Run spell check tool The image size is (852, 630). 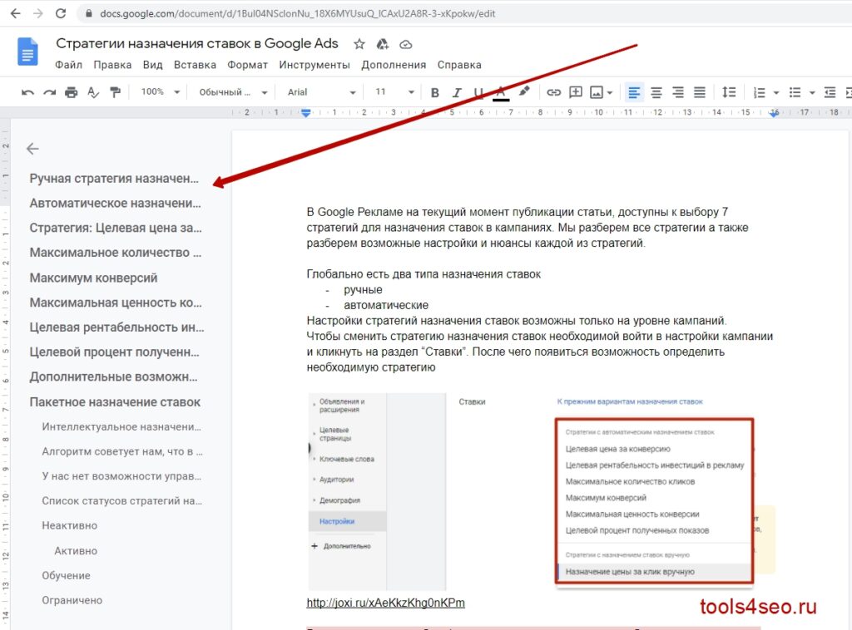[x=93, y=93]
